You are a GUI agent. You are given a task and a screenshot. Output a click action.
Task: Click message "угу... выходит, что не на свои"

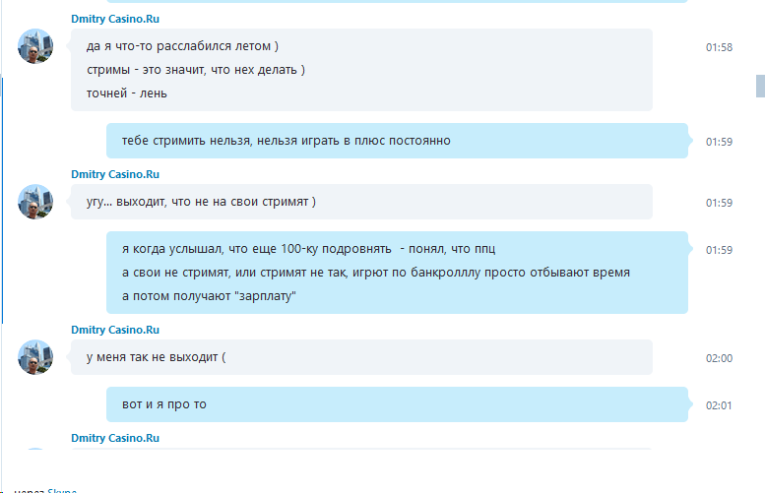(201, 202)
